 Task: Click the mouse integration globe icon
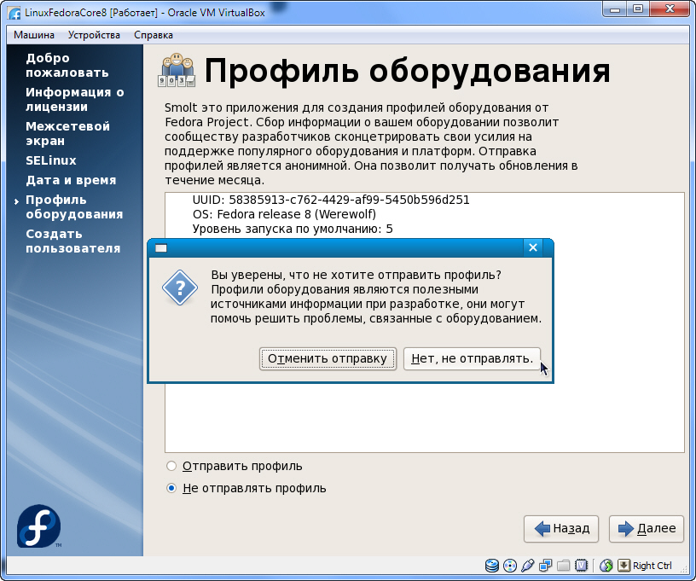click(x=606, y=566)
